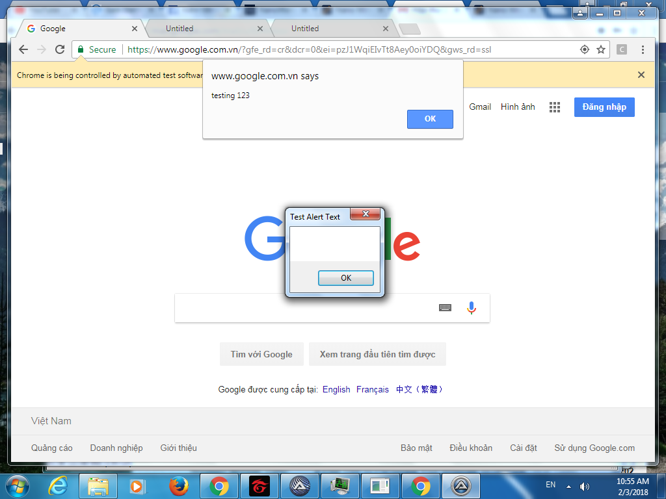
Task: Open a new tab
Action: [x=410, y=29]
